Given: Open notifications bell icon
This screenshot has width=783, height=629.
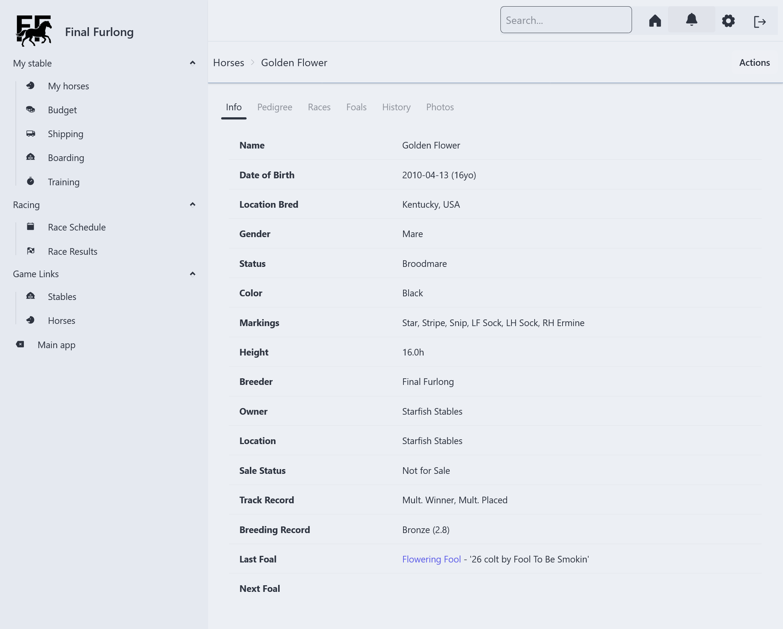Looking at the screenshot, I should pos(691,19).
